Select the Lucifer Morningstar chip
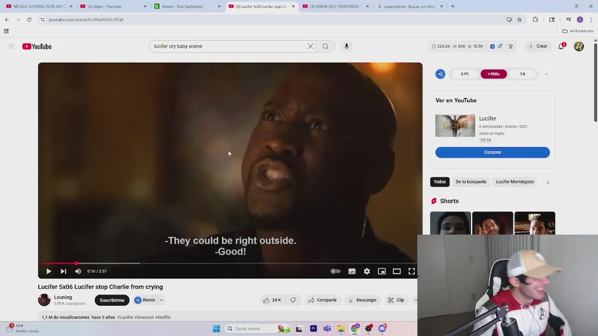This screenshot has height=336, width=598. click(x=515, y=182)
